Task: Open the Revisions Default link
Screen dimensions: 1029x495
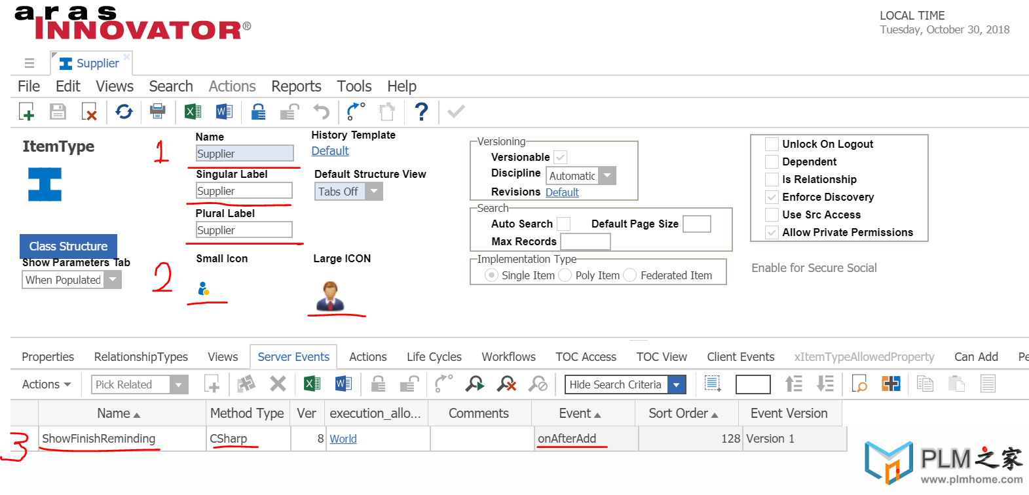Action: click(x=562, y=192)
